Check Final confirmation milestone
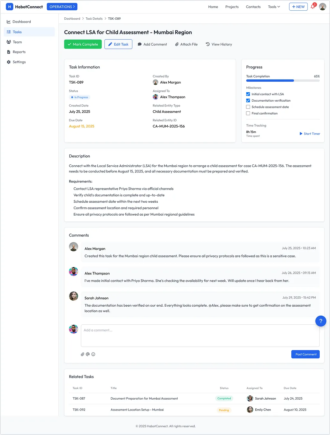 [x=248, y=114]
